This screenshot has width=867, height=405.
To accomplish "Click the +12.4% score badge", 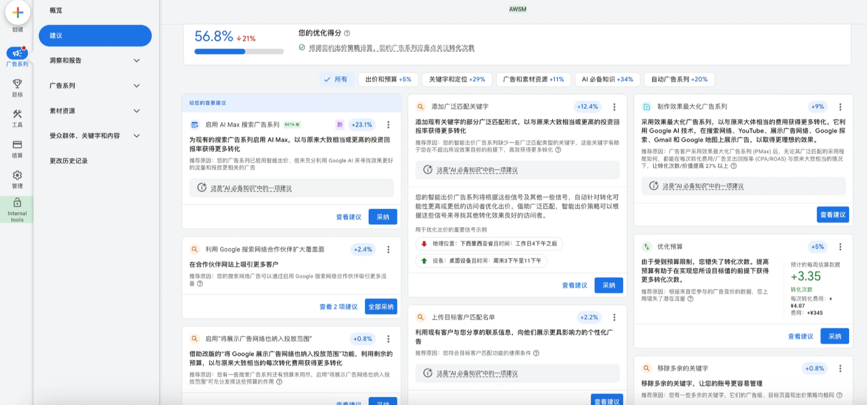I will tap(588, 107).
